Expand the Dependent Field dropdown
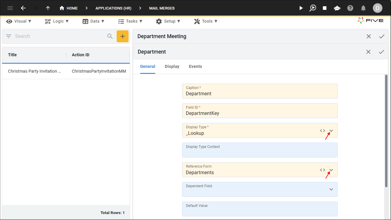The height and width of the screenshot is (220, 391). 331,190
